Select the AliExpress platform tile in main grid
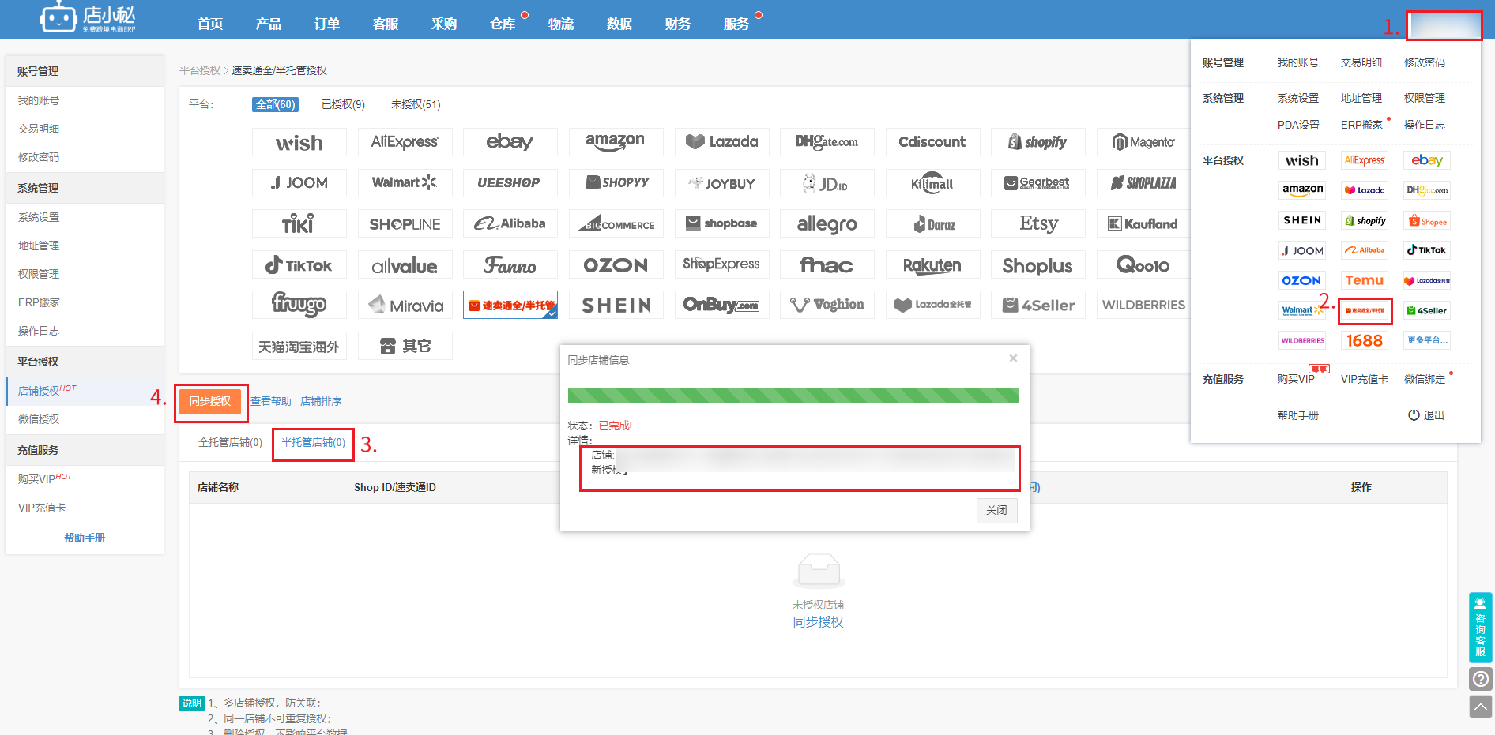1495x735 pixels. (405, 142)
